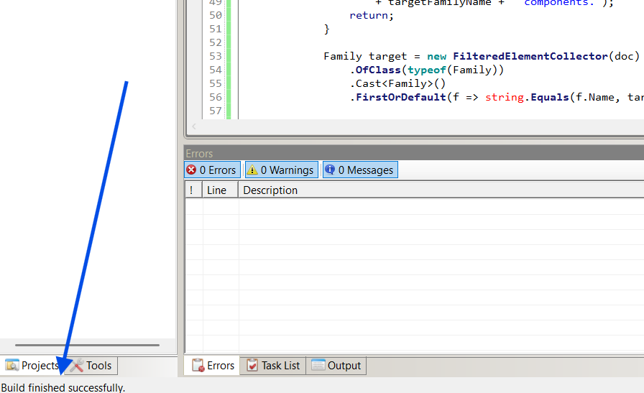Toggle the 0 Warnings filter button

coord(281,170)
